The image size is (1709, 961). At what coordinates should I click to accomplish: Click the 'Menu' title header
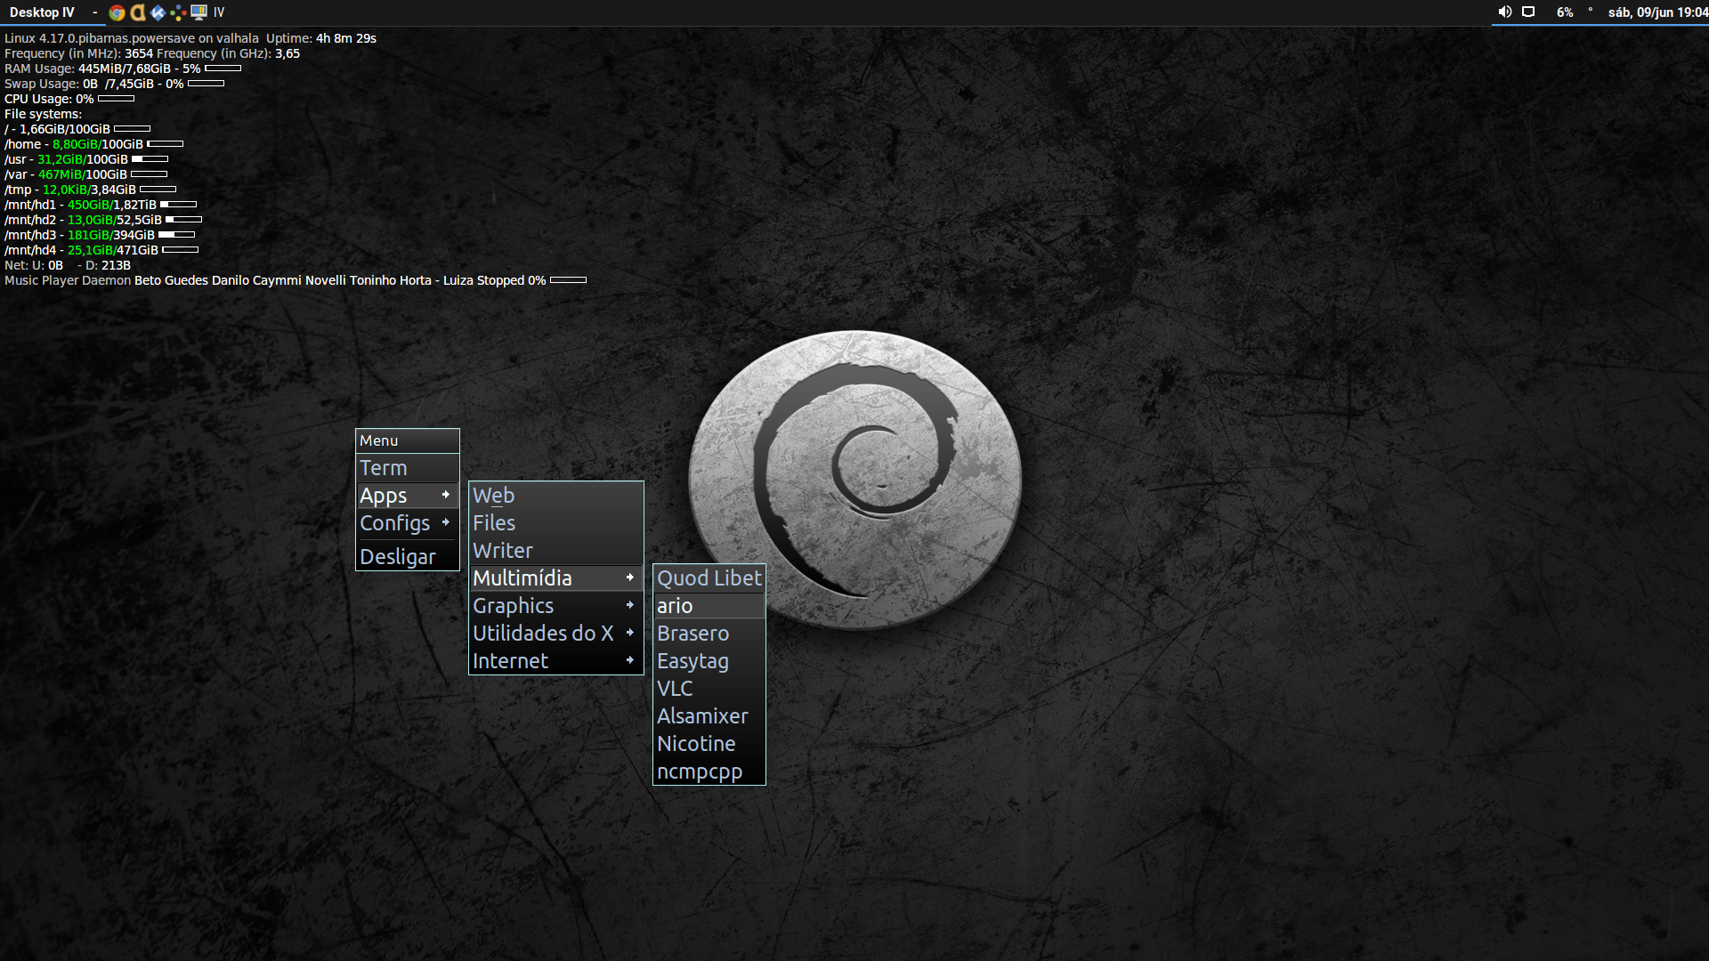[408, 440]
